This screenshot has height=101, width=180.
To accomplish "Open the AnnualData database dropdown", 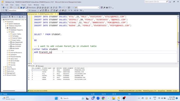I will pos(26,10).
